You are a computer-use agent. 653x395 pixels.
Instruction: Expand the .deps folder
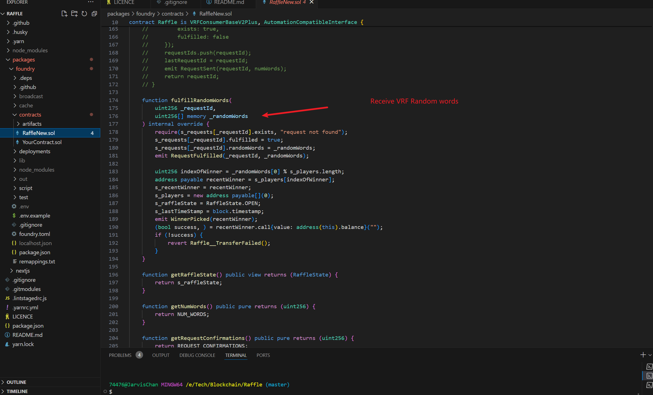coord(50,78)
